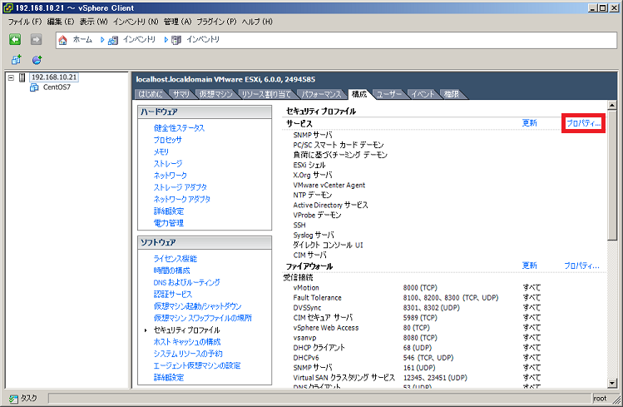Open the プラグイン (P) menu
This screenshot has height=407, width=623.
[x=216, y=22]
